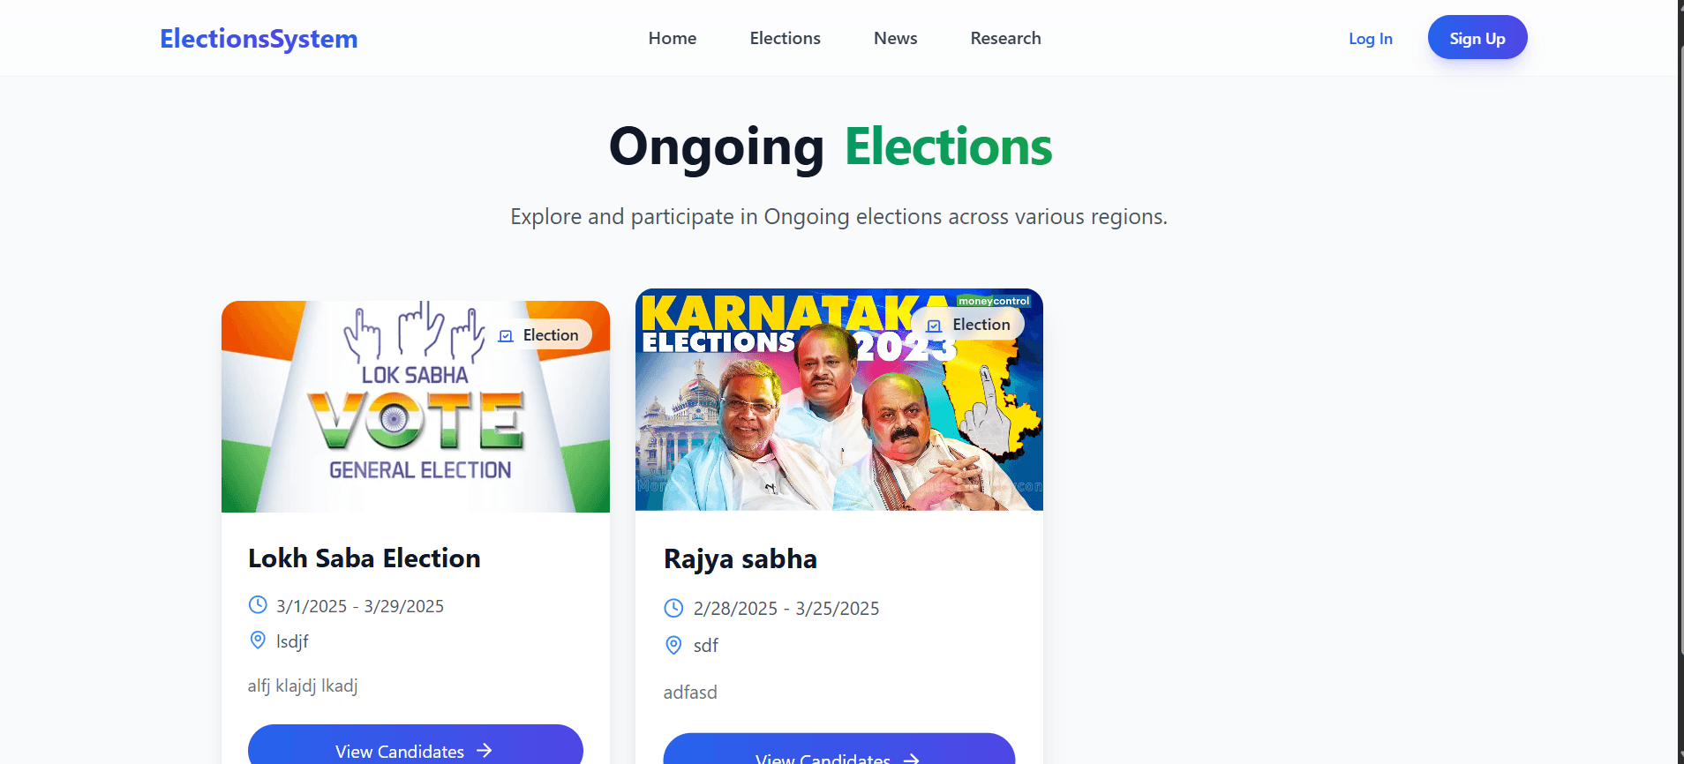Click the Log In link
This screenshot has width=1684, height=764.
click(1370, 39)
